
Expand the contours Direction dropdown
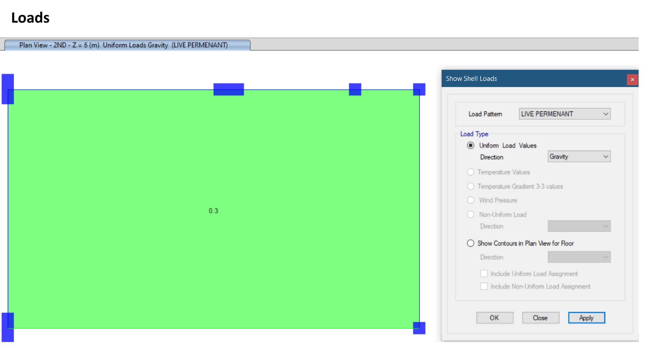pos(579,257)
